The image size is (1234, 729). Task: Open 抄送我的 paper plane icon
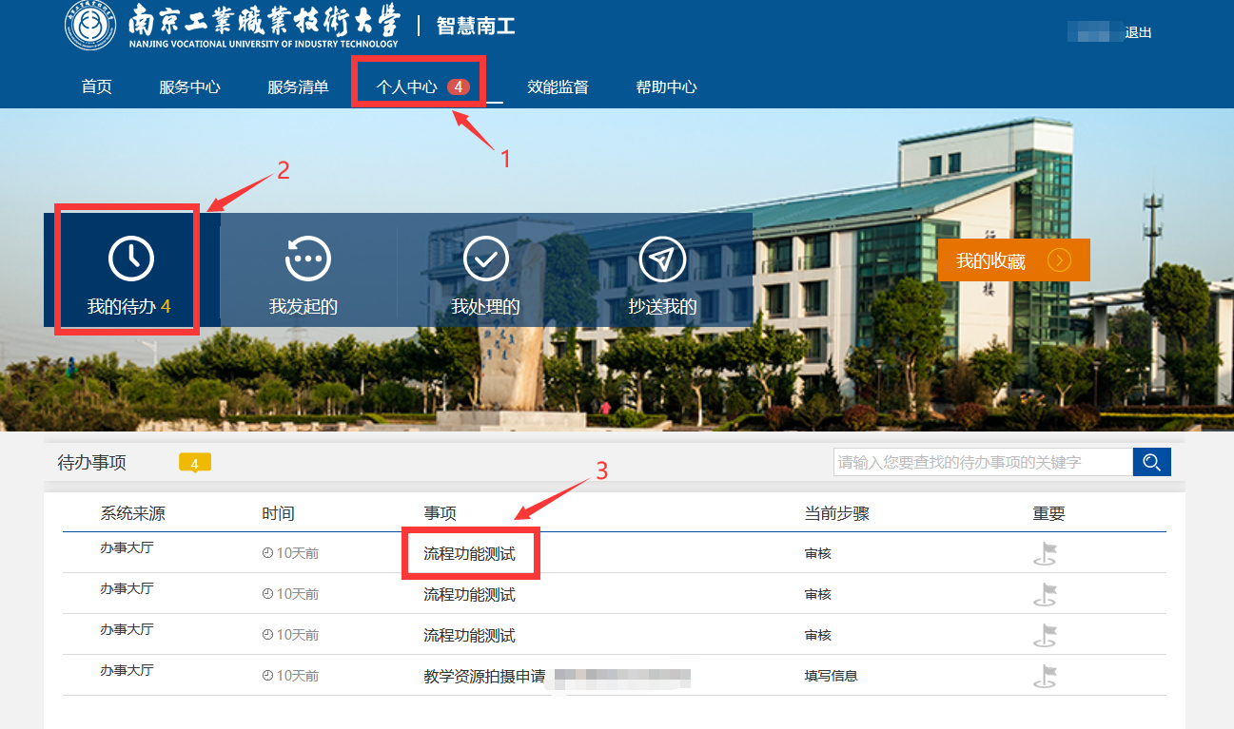click(662, 259)
